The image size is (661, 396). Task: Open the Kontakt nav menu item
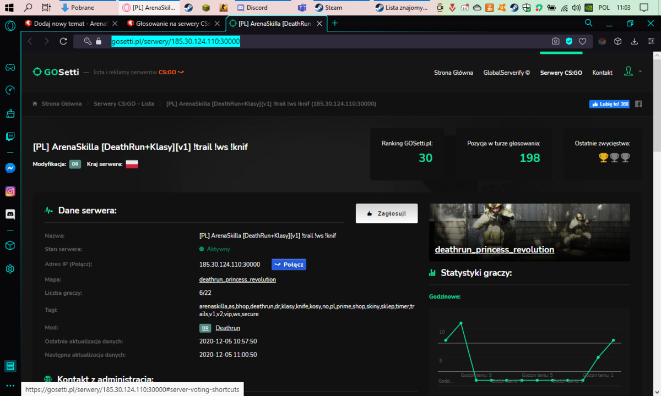click(602, 73)
